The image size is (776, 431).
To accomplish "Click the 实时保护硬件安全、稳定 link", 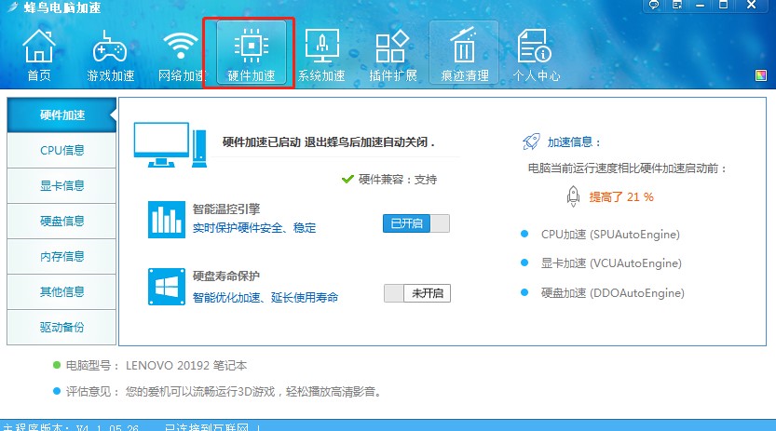I will pyautogui.click(x=254, y=228).
